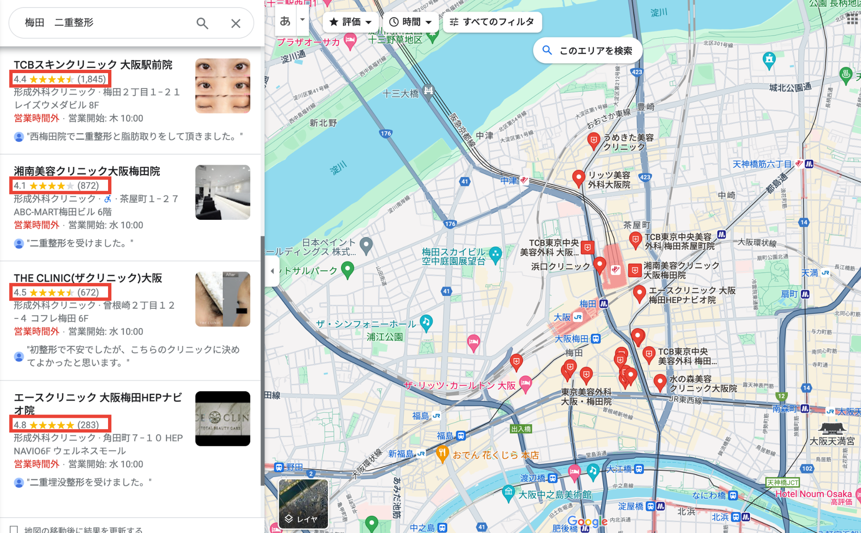Click 大阪中之島美術館 museum marker
This screenshot has height=533, width=861.
509,493
